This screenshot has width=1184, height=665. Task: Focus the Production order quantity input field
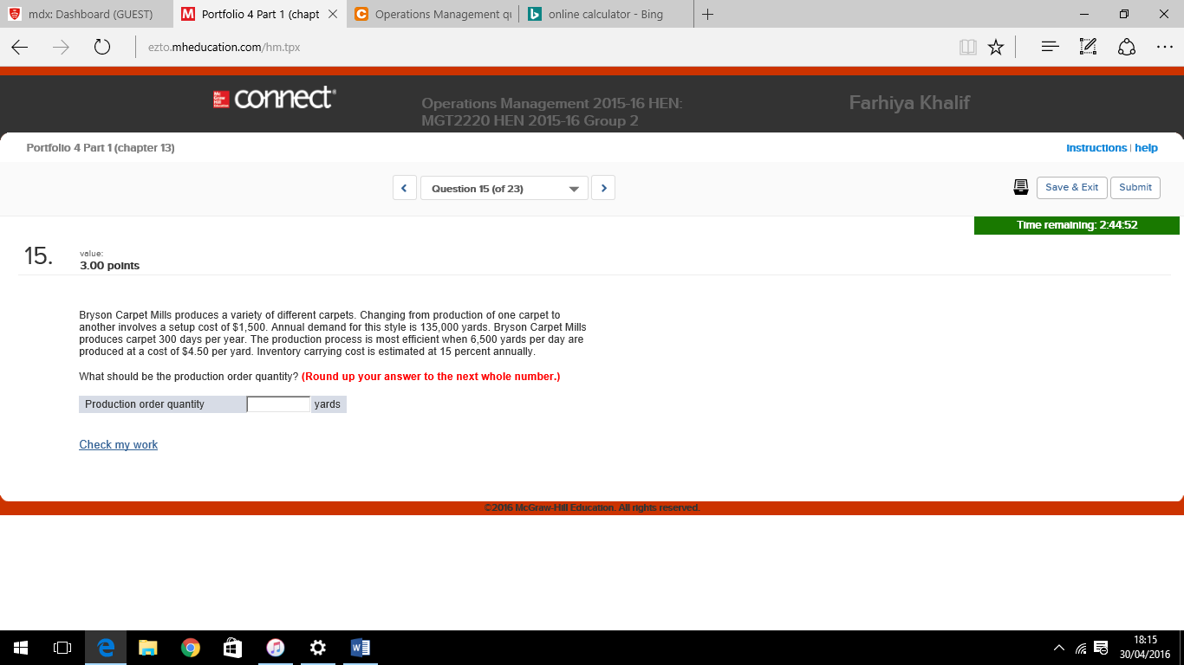[x=278, y=404]
